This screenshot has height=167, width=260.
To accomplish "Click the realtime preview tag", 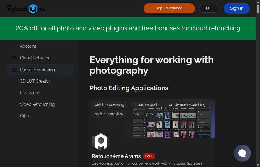I will tap(109, 114).
